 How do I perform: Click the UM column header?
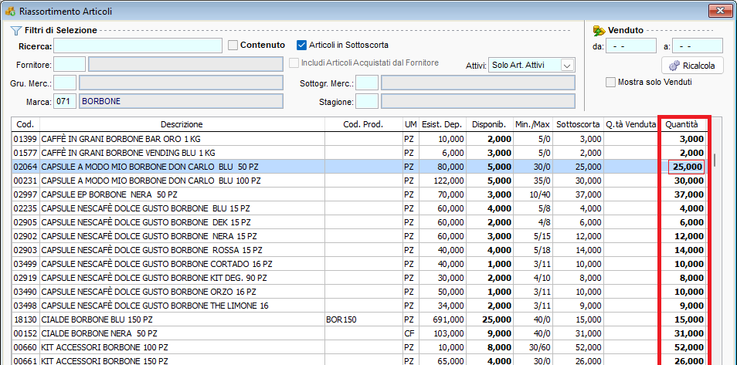click(410, 124)
